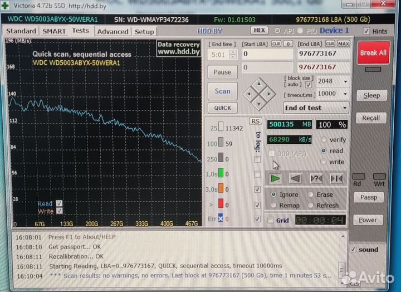The height and width of the screenshot is (292, 401).
Task: Select the verify radio button
Action: click(324, 140)
